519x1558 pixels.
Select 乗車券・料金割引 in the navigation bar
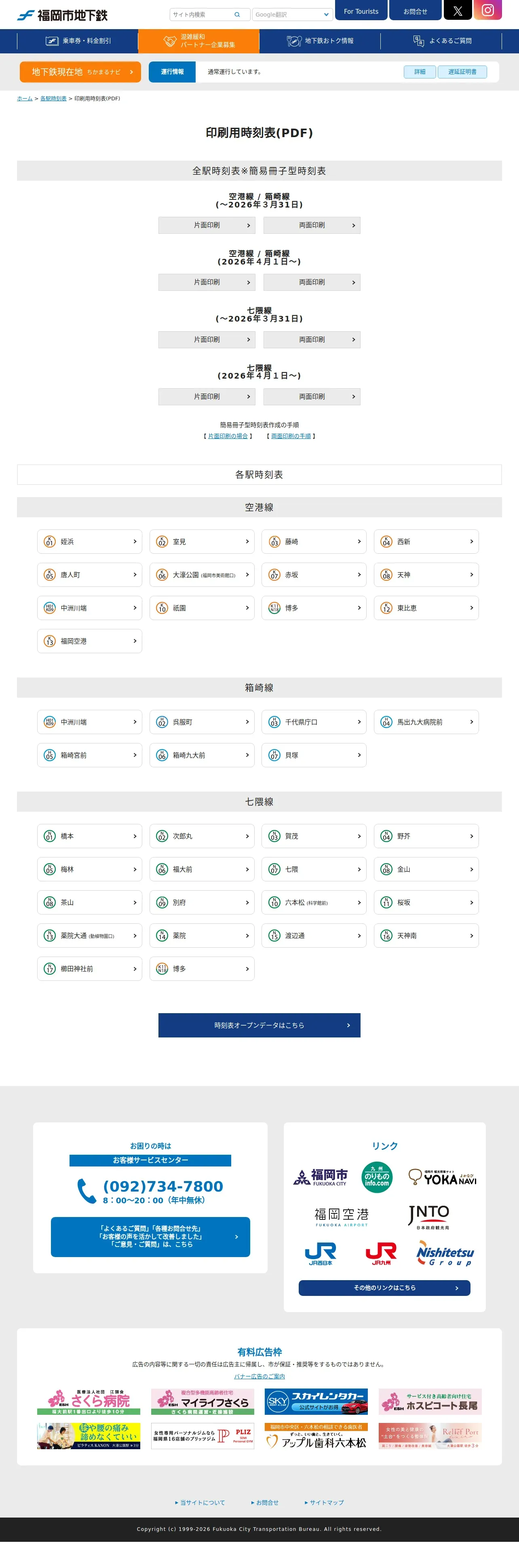click(x=78, y=41)
